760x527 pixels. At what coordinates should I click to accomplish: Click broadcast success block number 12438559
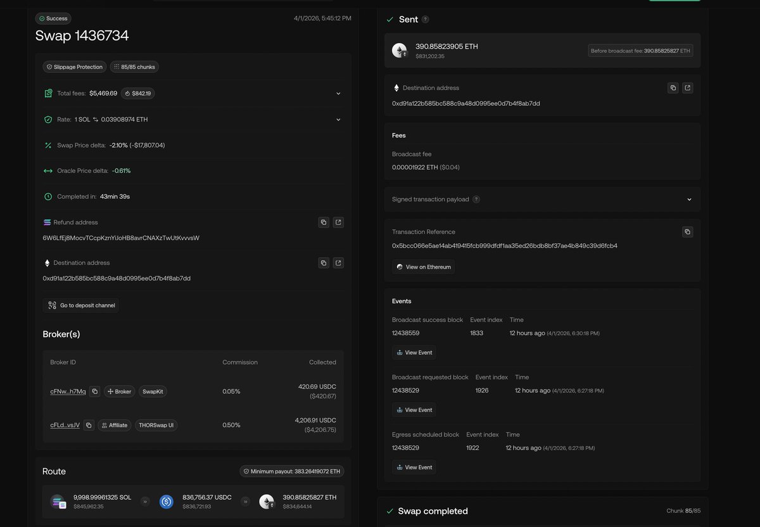tap(405, 333)
